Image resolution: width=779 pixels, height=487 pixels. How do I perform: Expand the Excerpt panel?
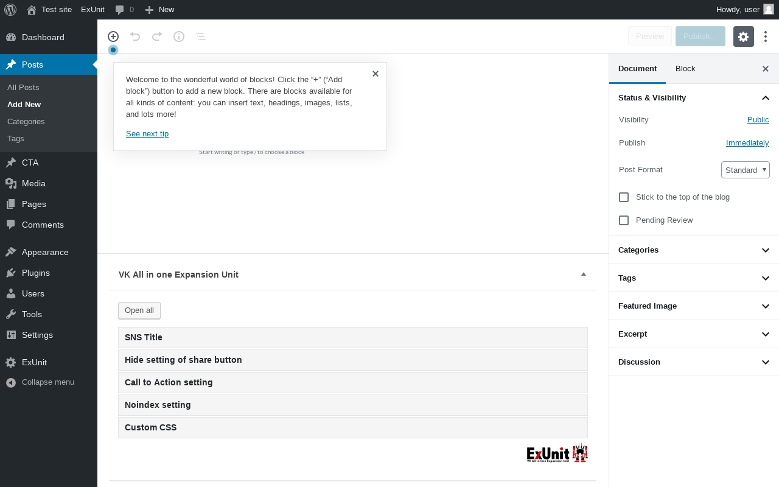[694, 334]
